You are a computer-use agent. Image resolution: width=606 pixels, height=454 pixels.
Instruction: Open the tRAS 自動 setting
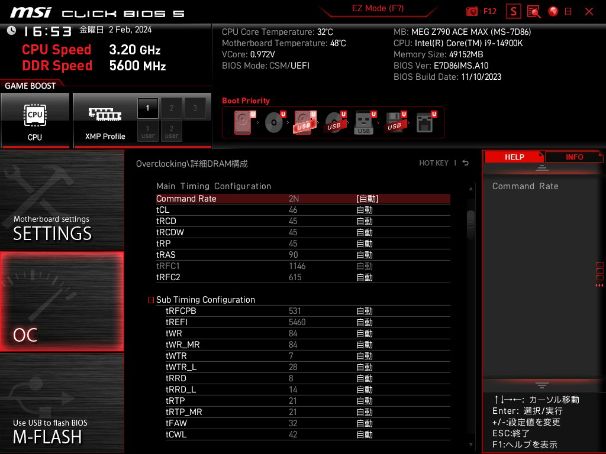[365, 255]
